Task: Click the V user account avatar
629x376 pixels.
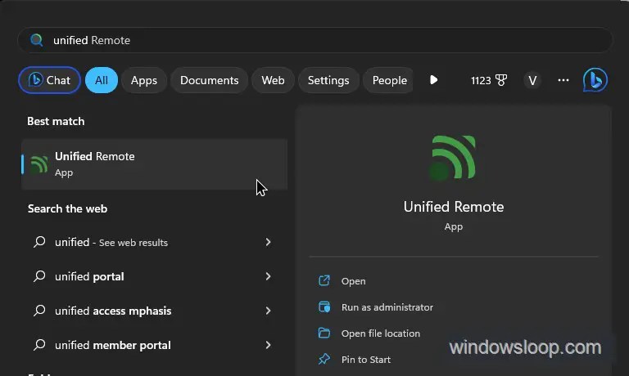Action: (532, 80)
